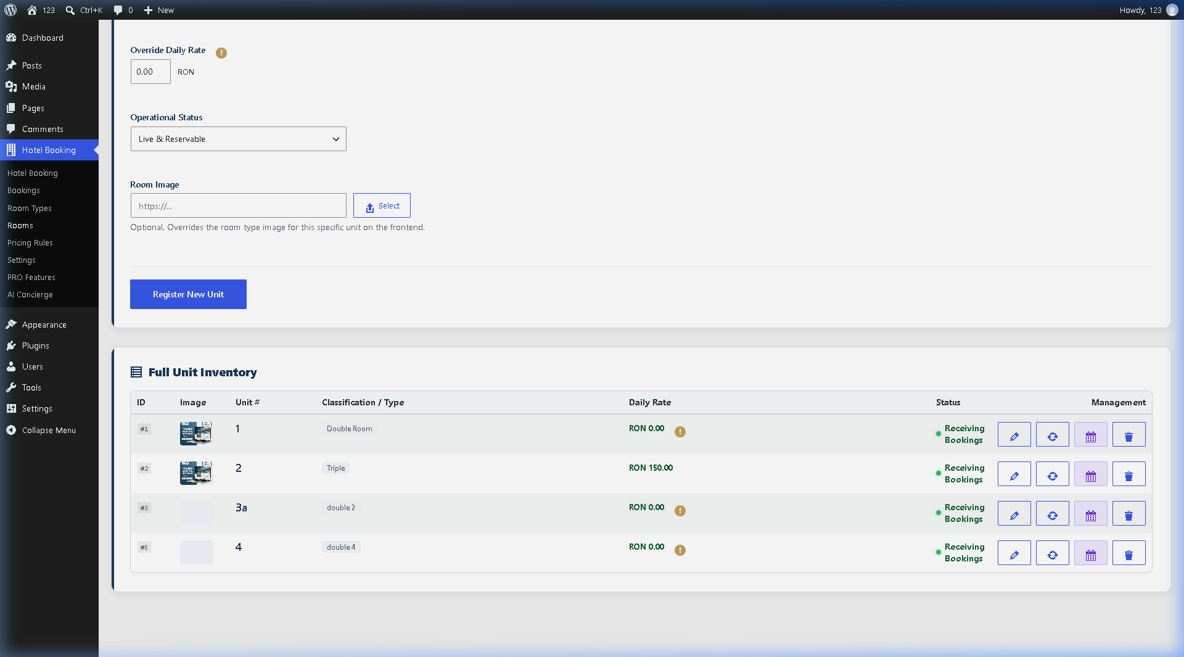The height and width of the screenshot is (657, 1184).
Task: Click the site name 123 in admin bar
Action: click(41, 10)
